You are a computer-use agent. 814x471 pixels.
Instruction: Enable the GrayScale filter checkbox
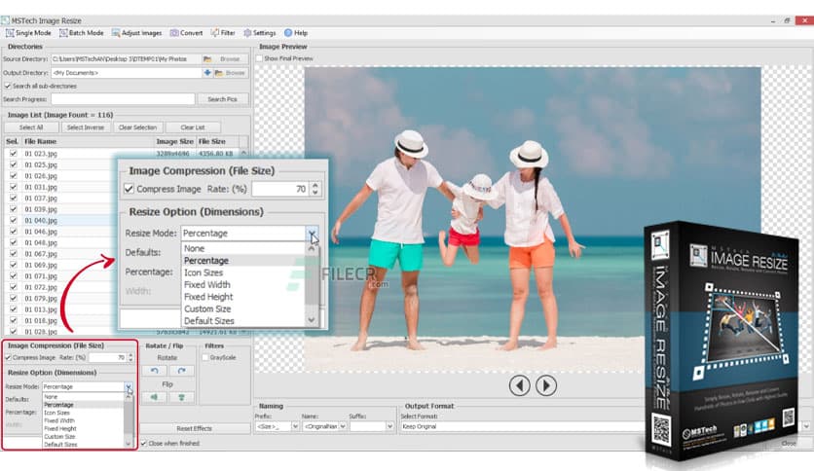205,357
